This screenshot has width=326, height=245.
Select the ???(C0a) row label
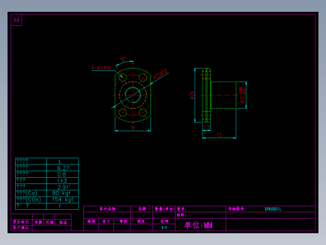28,200
